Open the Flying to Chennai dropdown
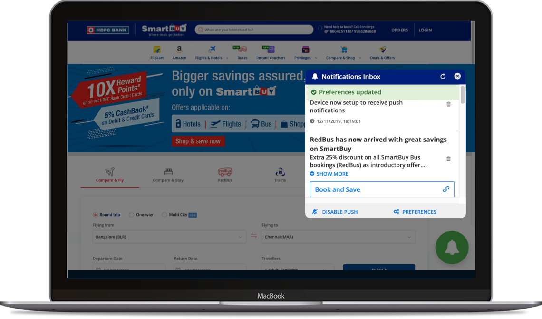Screen dimensions: 542x319 (339, 237)
